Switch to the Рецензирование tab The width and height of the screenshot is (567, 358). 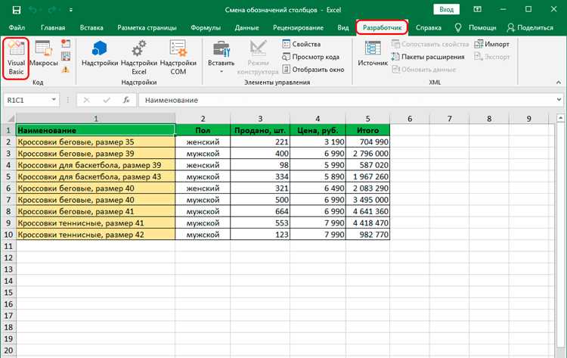click(x=298, y=27)
